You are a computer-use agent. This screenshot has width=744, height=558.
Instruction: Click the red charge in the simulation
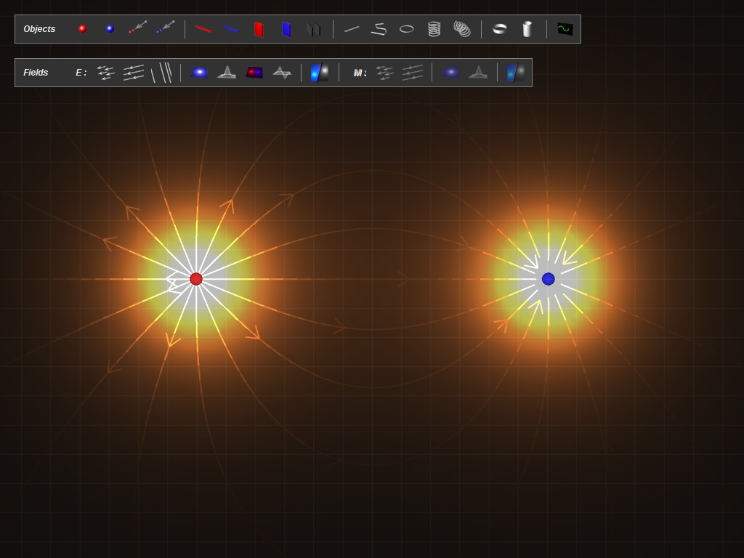point(196,279)
